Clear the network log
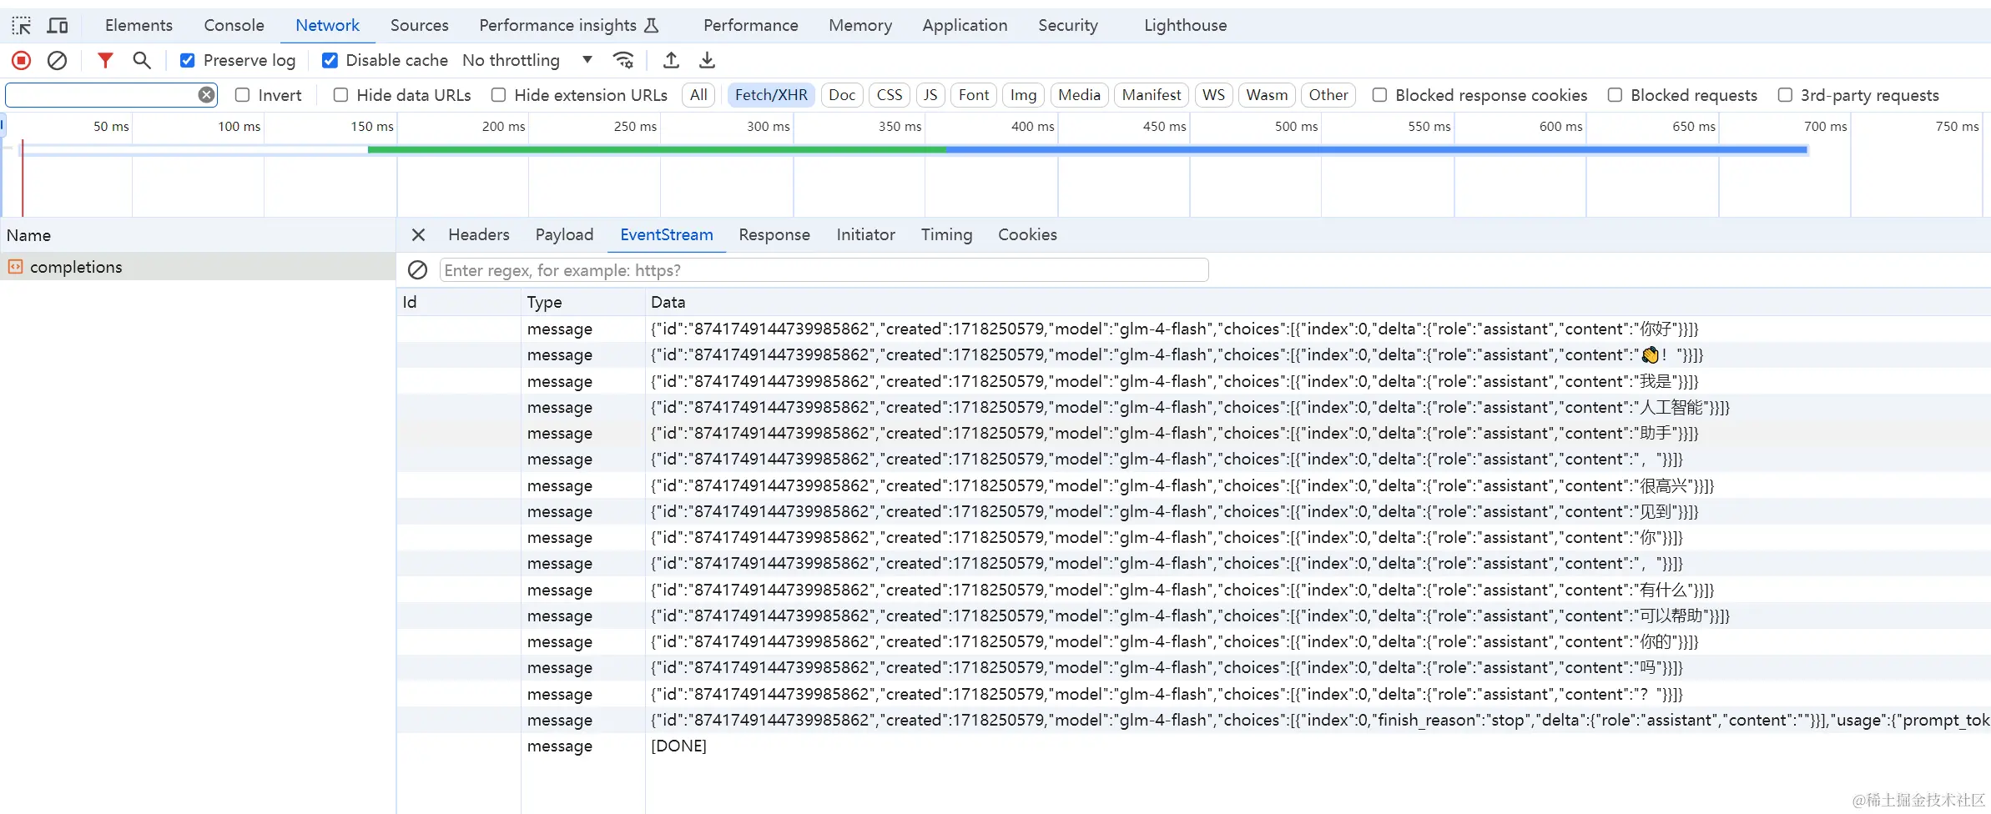This screenshot has height=814, width=1991. 57,60
